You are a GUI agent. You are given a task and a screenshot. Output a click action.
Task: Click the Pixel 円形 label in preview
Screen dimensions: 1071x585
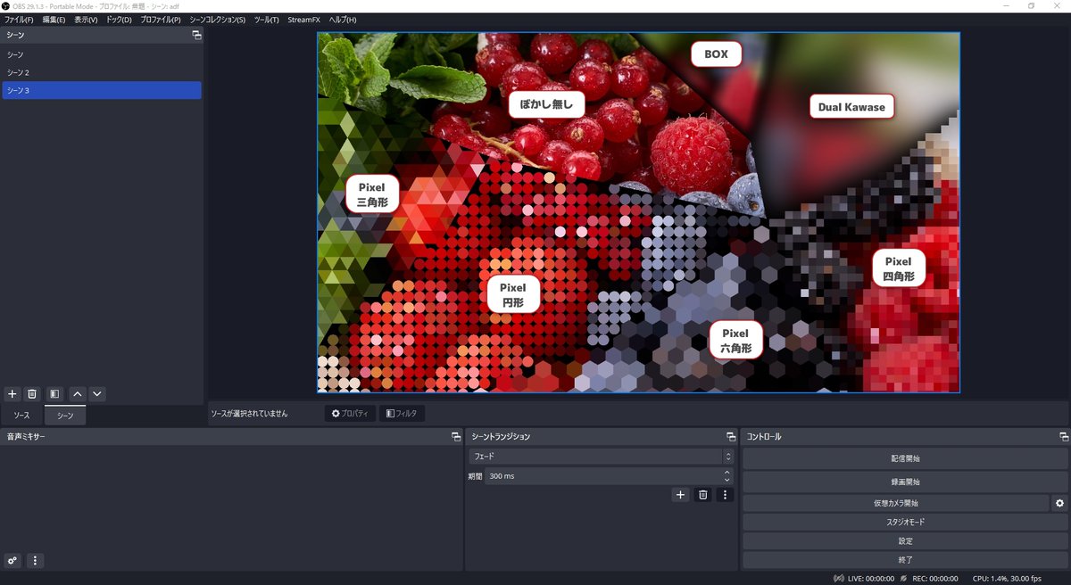tap(512, 293)
